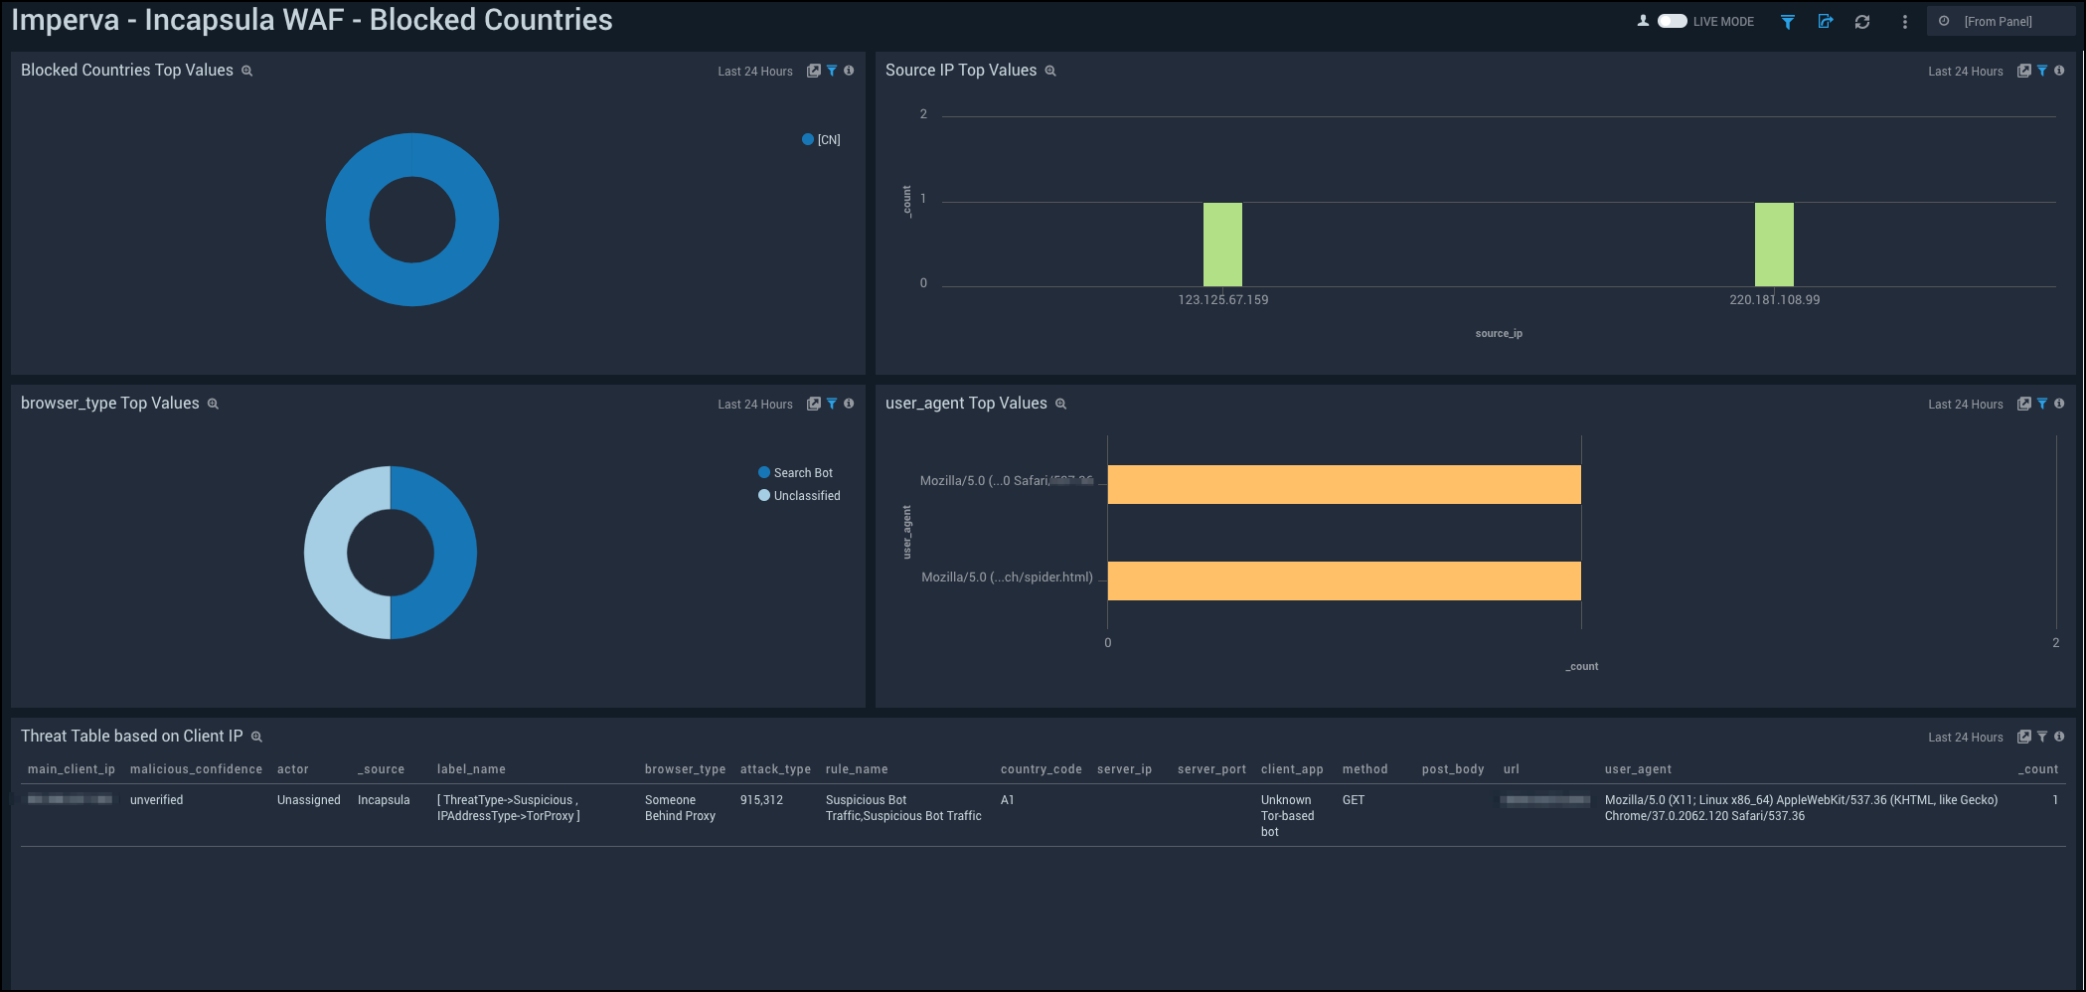Screen dimensions: 2086x992
Task: Toggle the [CN] legend entry
Action: (821, 139)
